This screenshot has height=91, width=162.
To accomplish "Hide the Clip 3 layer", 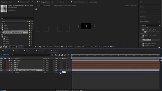I will pos(1,64).
